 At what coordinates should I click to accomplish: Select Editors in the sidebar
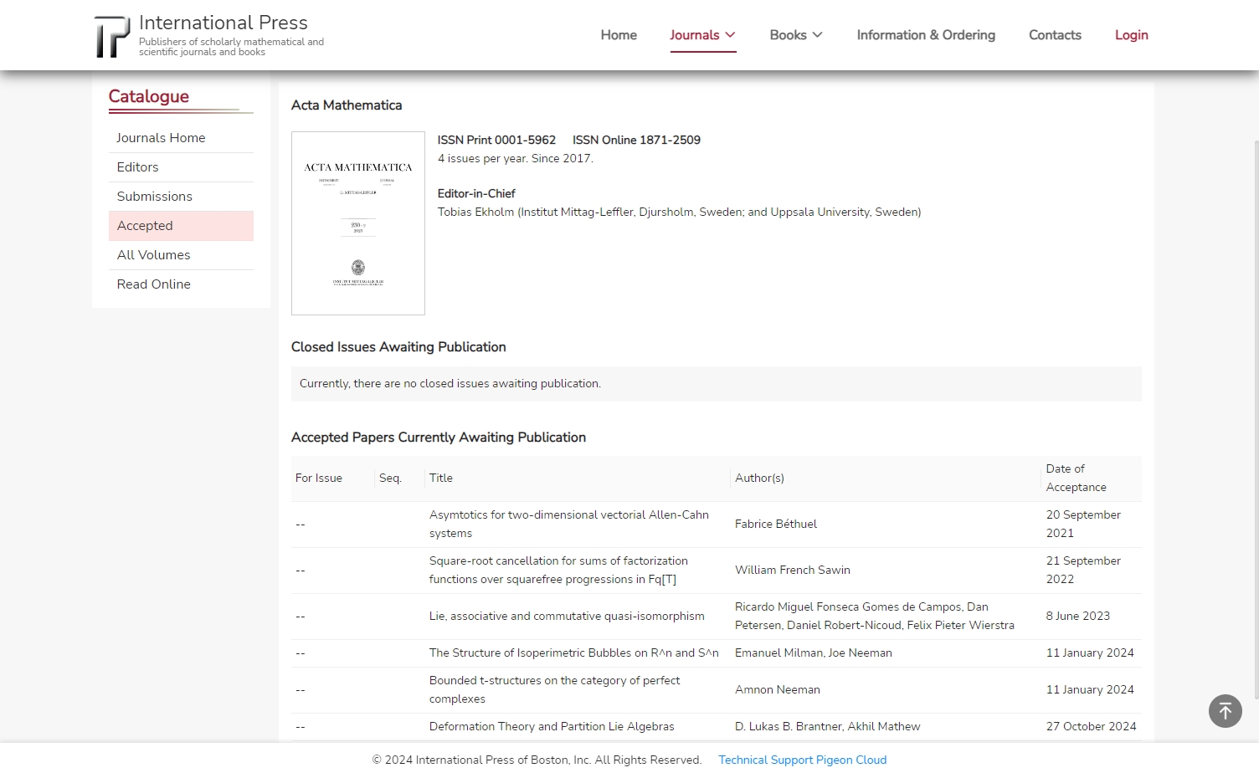[181, 167]
